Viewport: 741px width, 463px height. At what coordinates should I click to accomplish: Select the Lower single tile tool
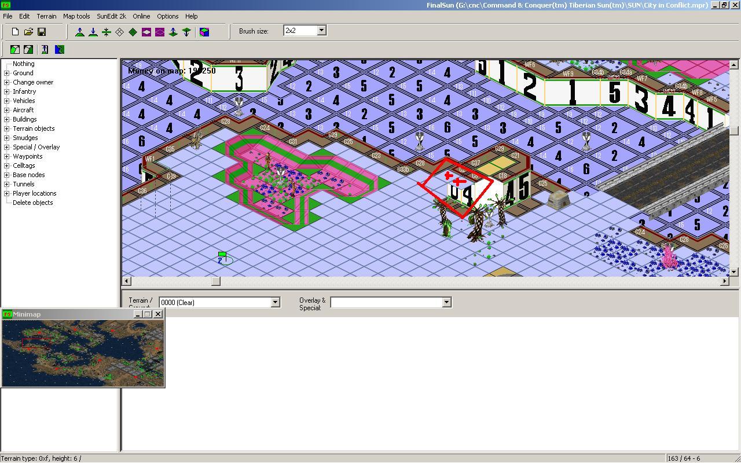click(x=186, y=32)
